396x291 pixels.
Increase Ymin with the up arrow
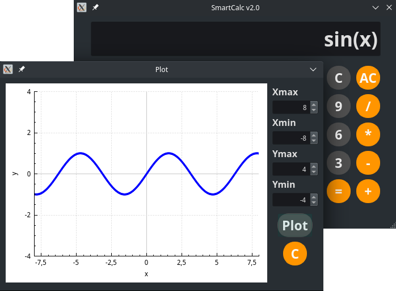pyautogui.click(x=314, y=197)
